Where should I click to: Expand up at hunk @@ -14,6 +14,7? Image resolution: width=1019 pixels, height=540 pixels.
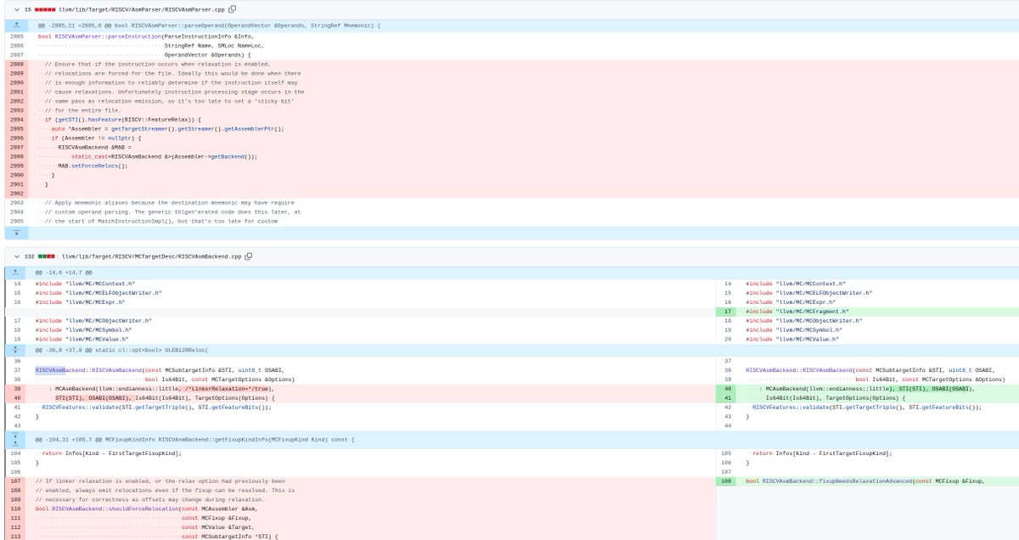point(17,272)
